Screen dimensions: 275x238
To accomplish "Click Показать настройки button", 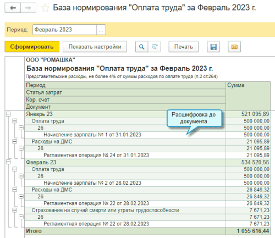I will click(95, 47).
